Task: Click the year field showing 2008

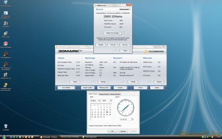Action: (106, 101)
